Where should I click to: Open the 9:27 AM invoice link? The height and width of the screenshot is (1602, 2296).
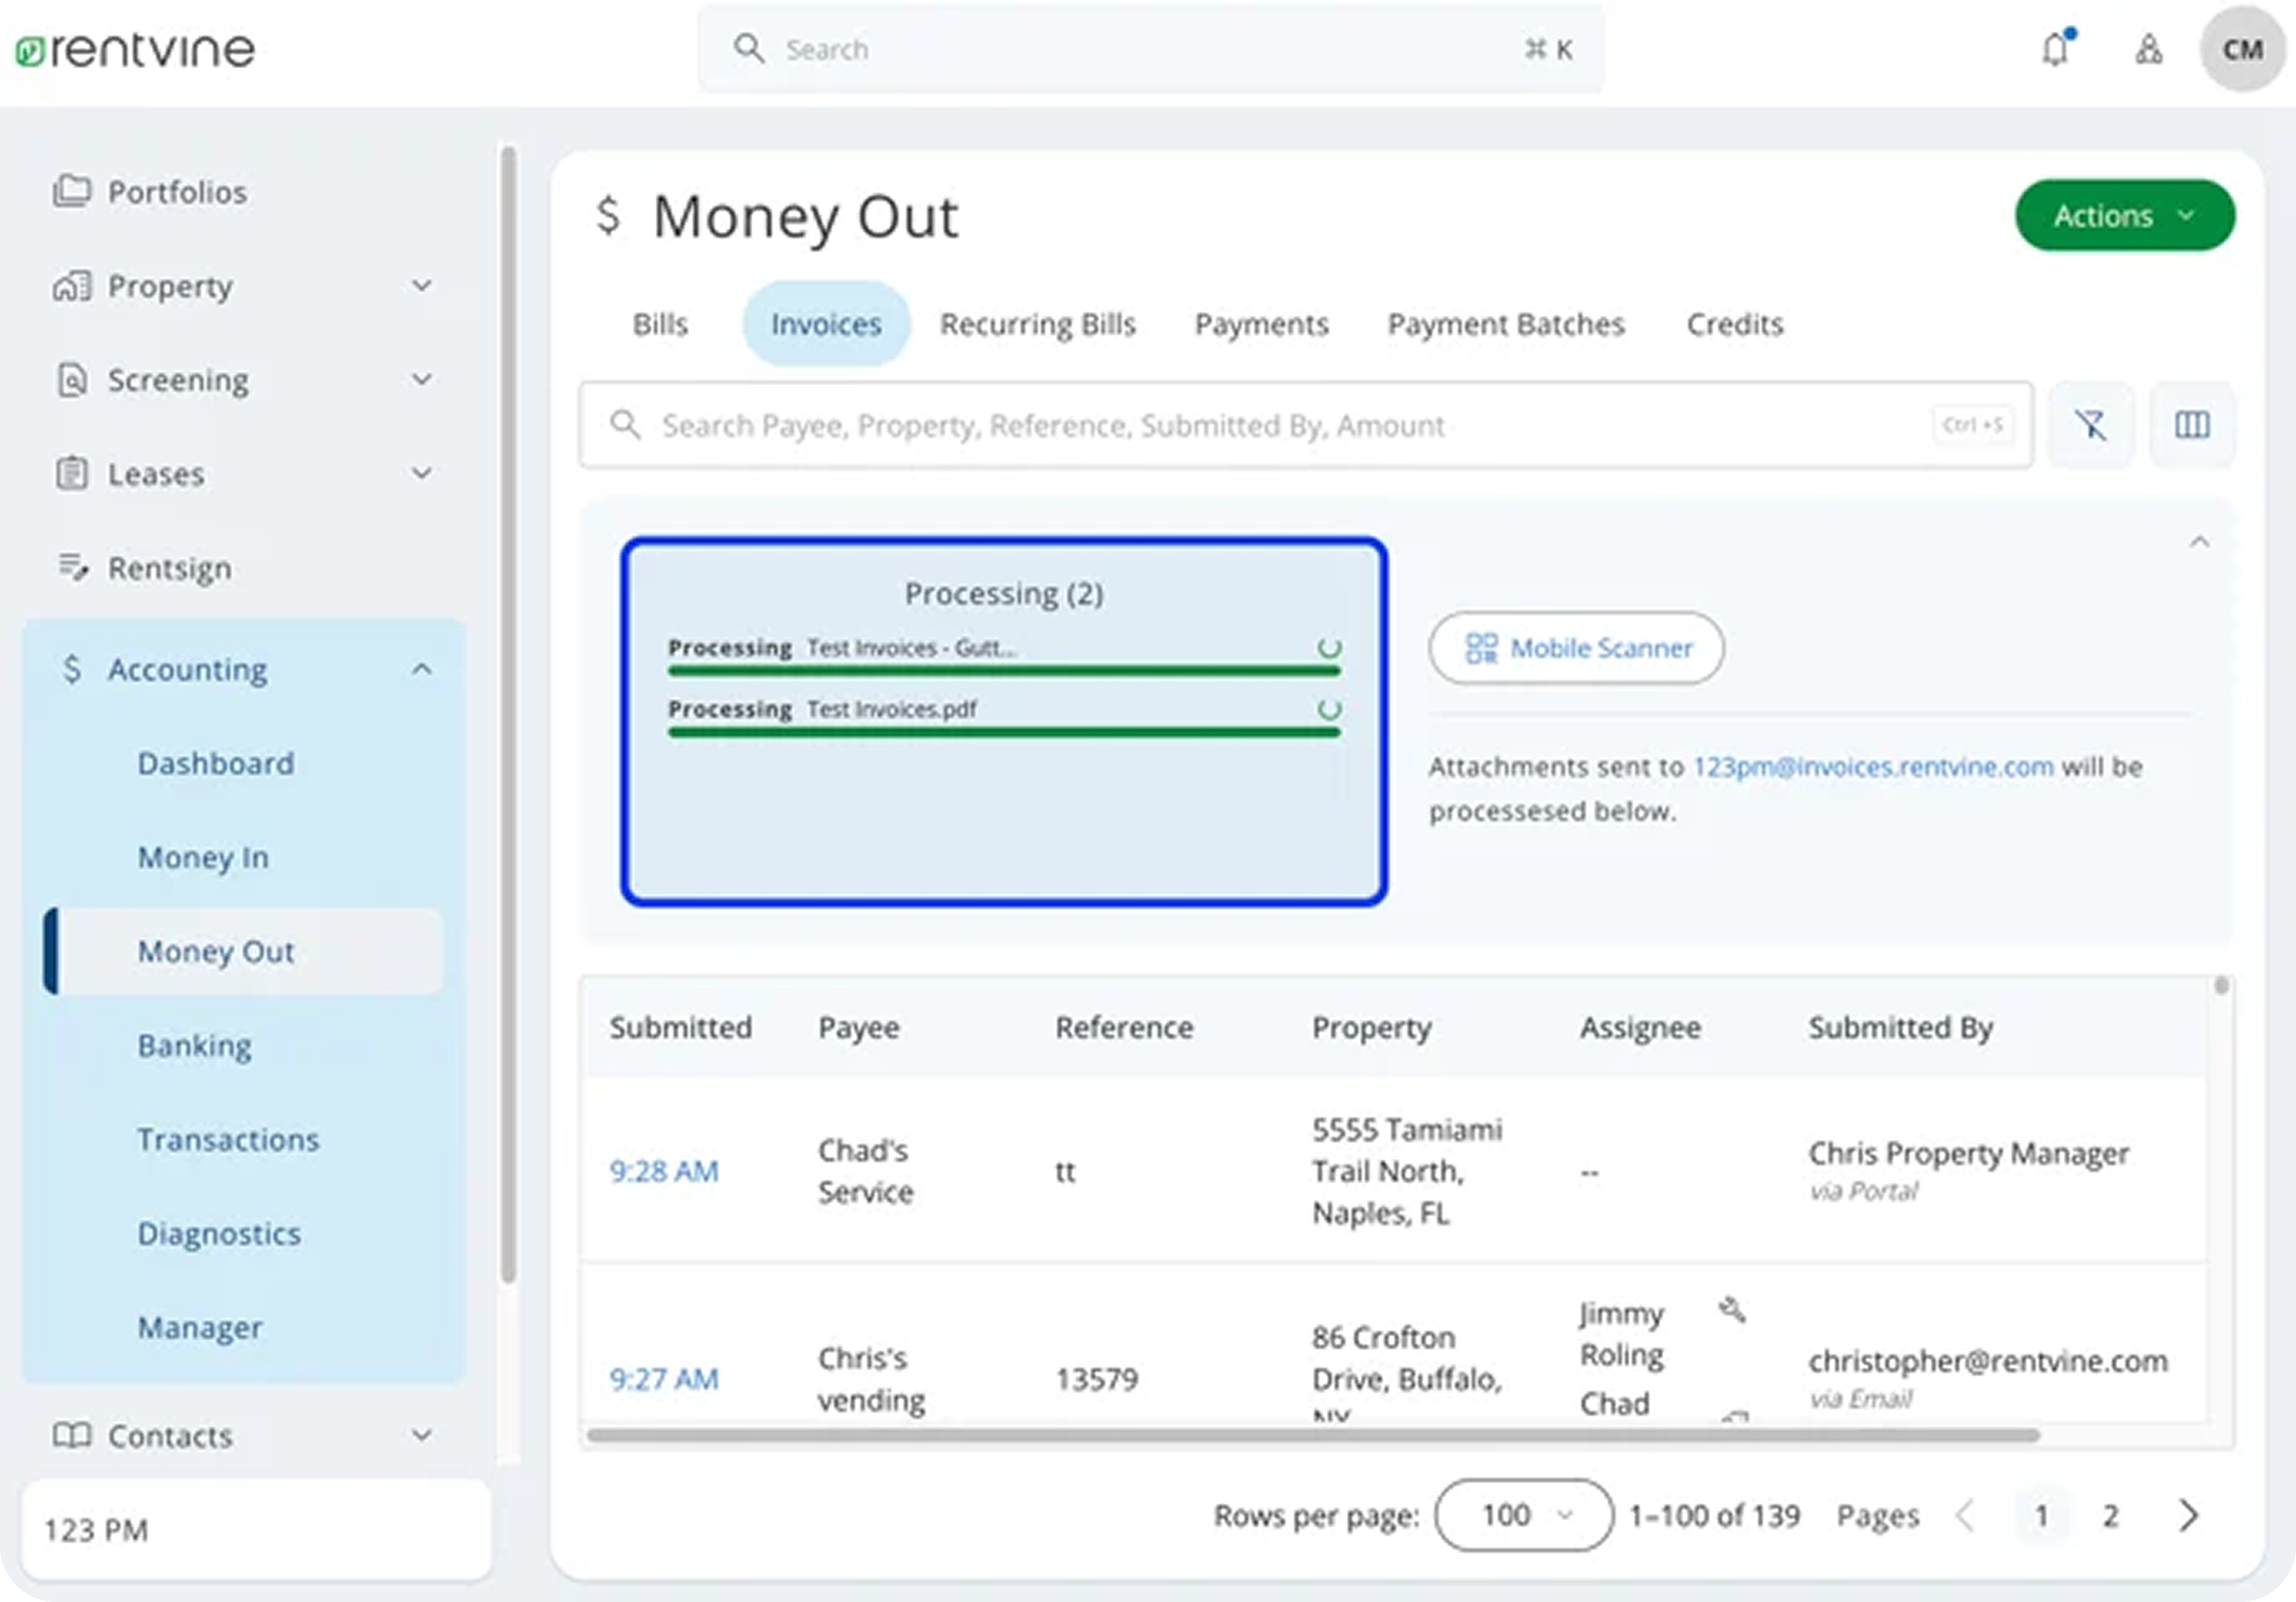[x=664, y=1379]
